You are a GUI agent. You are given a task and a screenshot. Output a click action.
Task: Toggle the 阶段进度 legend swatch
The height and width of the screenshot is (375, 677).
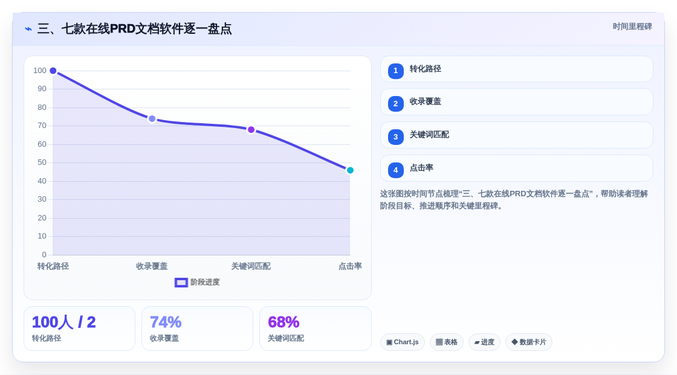pos(181,282)
